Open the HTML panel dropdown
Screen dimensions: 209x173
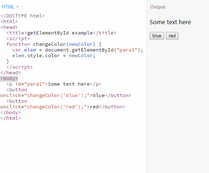10,7
